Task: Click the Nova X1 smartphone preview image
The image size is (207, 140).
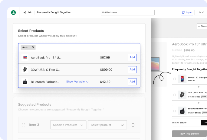Action: [x=182, y=79]
